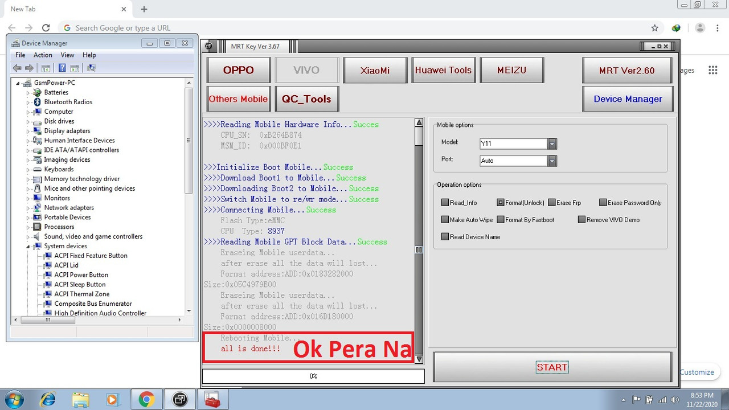Open the blue Help icon in Device Manager
The width and height of the screenshot is (729, 410).
pyautogui.click(x=62, y=68)
